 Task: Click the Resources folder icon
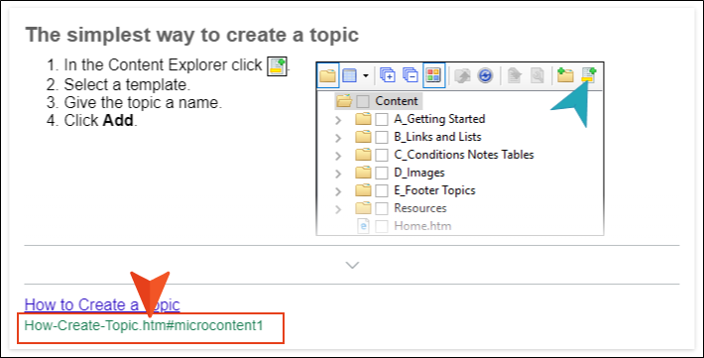click(363, 208)
